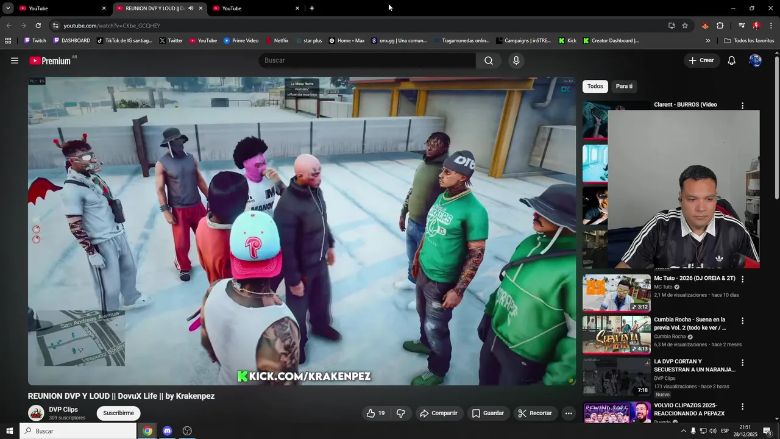View site information icon in address bar
The width and height of the screenshot is (780, 439).
click(55, 26)
